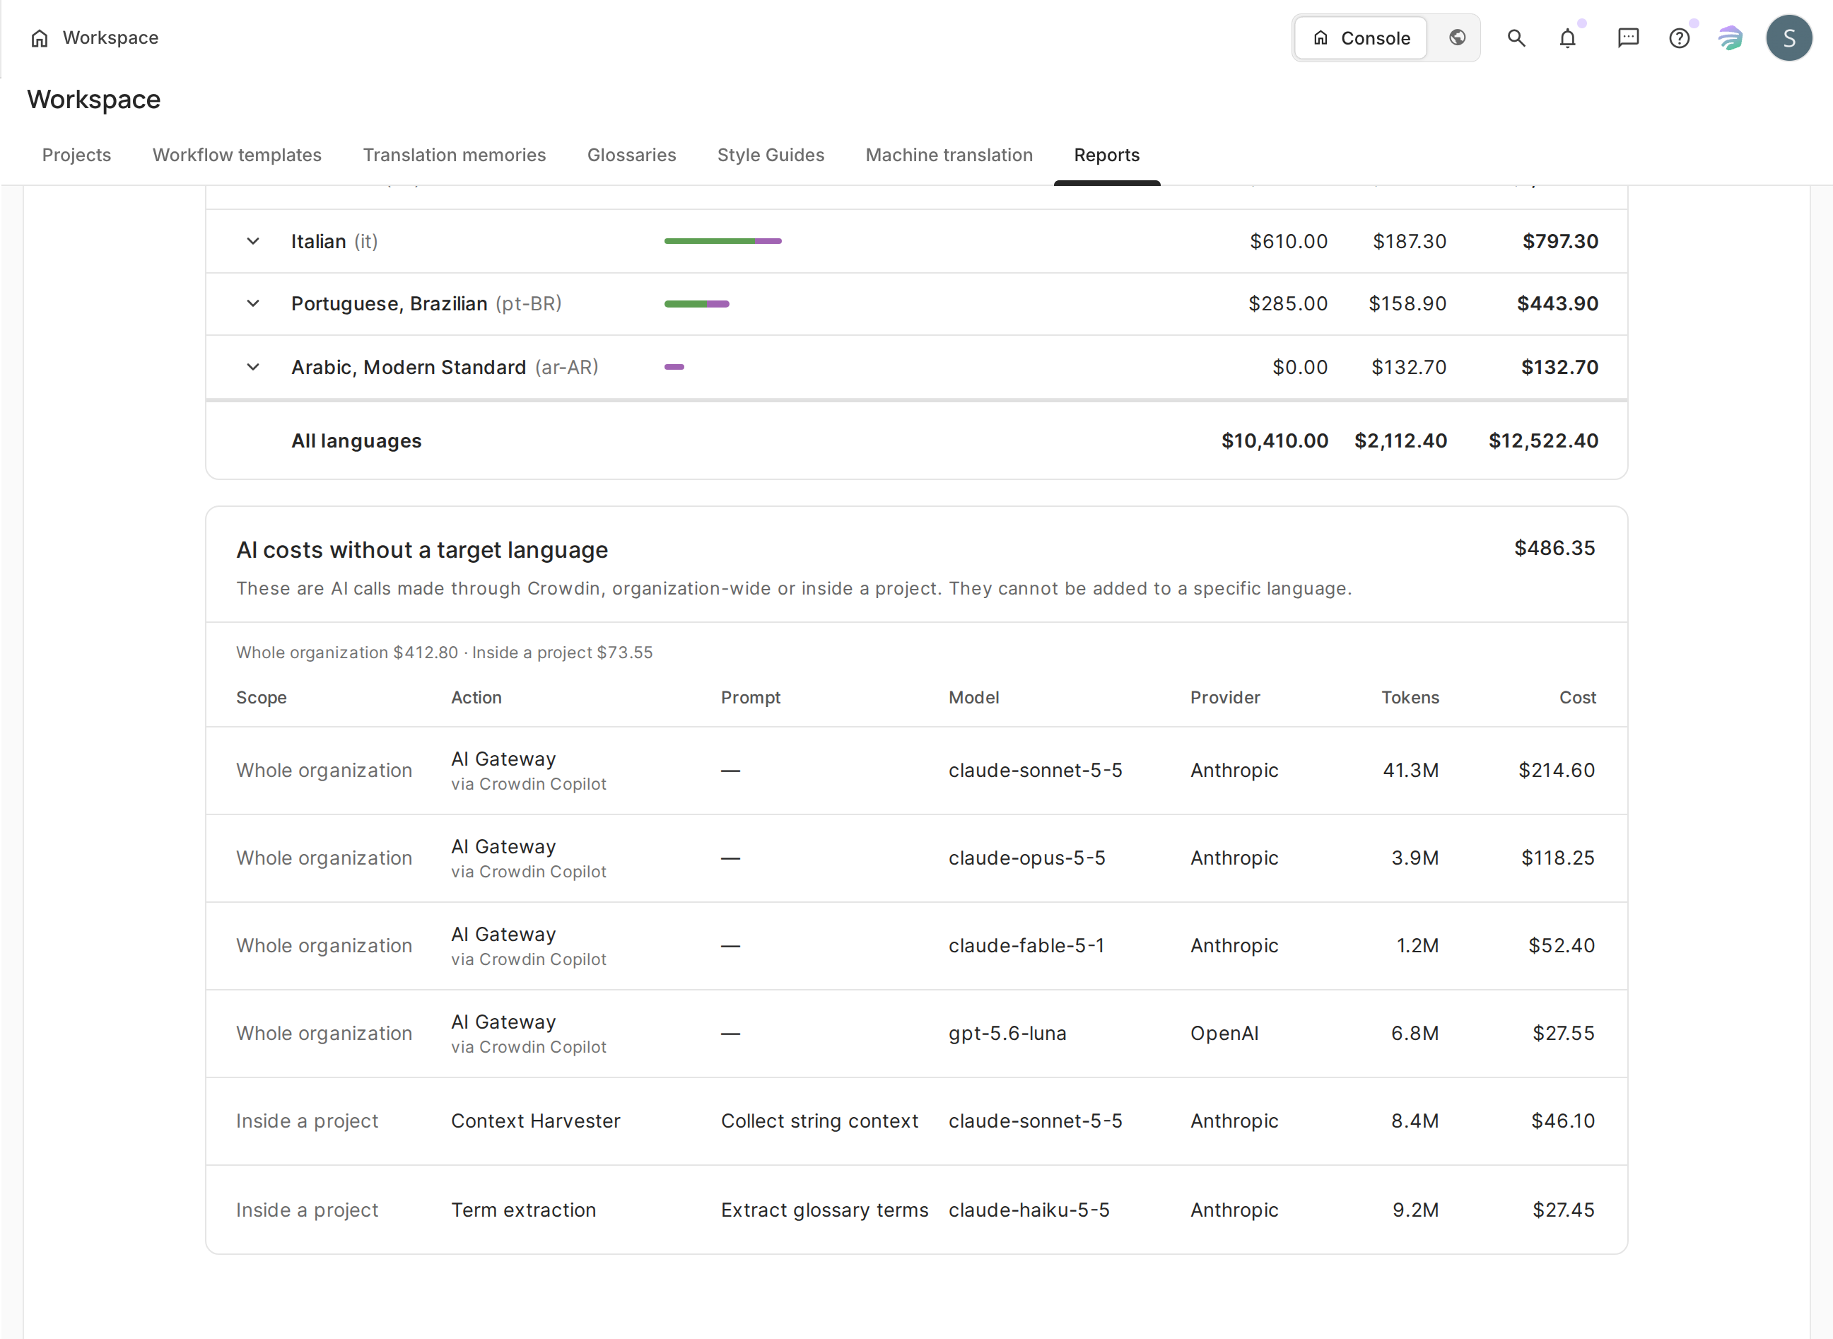Switch to globe view toggle
This screenshot has width=1833, height=1339.
pyautogui.click(x=1457, y=38)
